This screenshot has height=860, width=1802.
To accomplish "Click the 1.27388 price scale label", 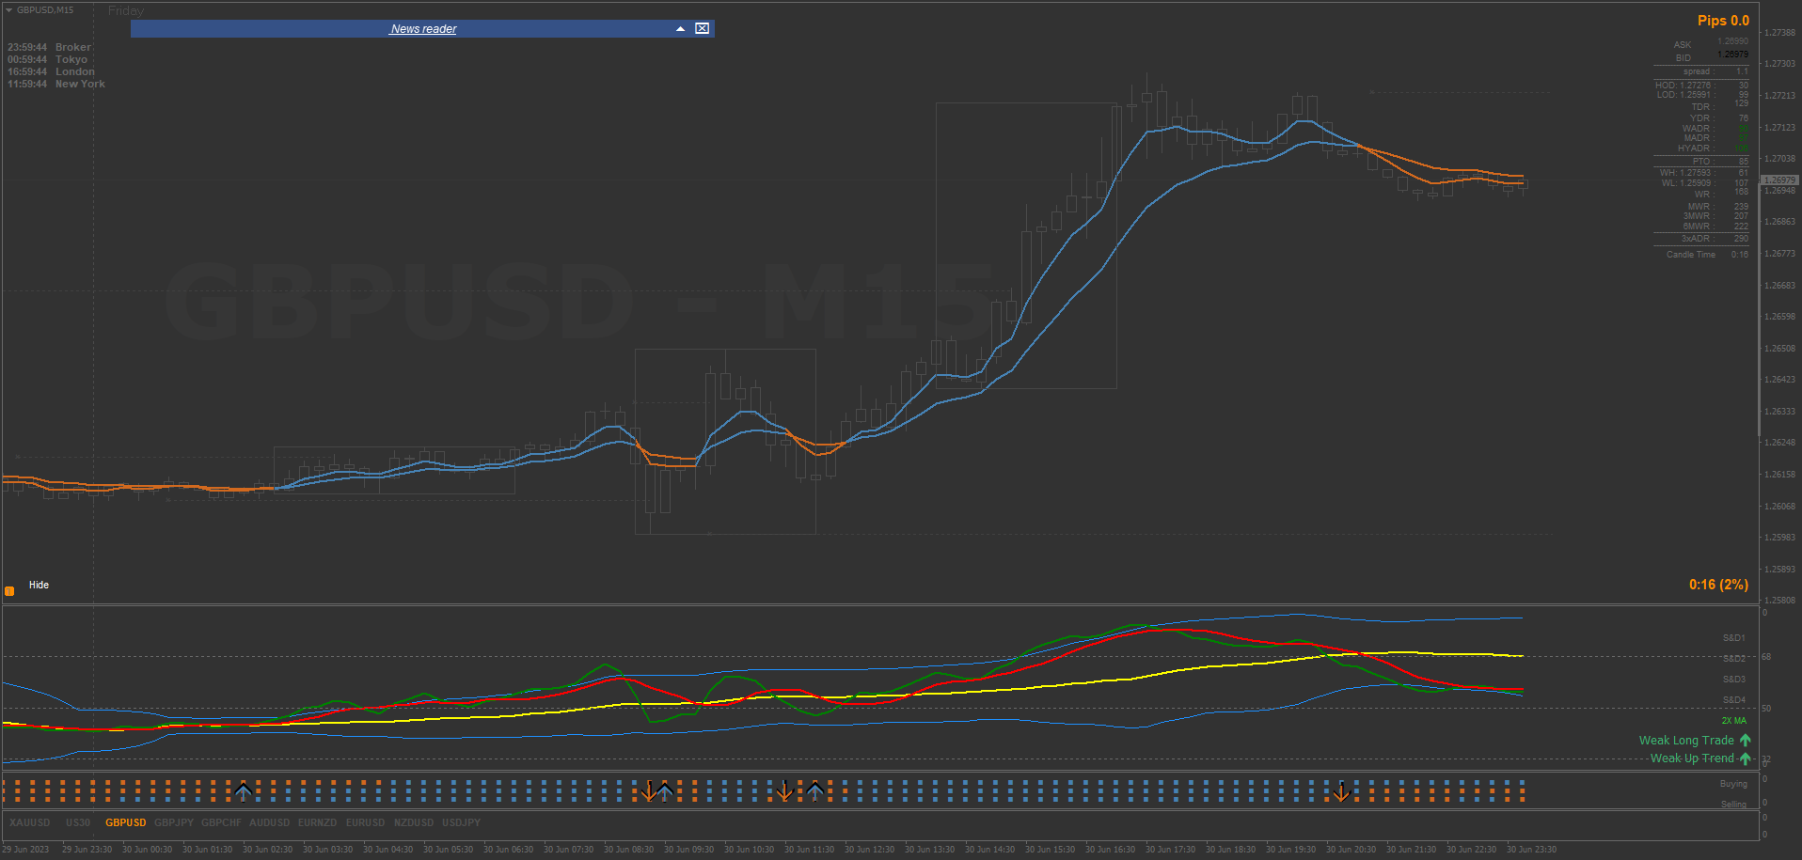I will (x=1780, y=33).
